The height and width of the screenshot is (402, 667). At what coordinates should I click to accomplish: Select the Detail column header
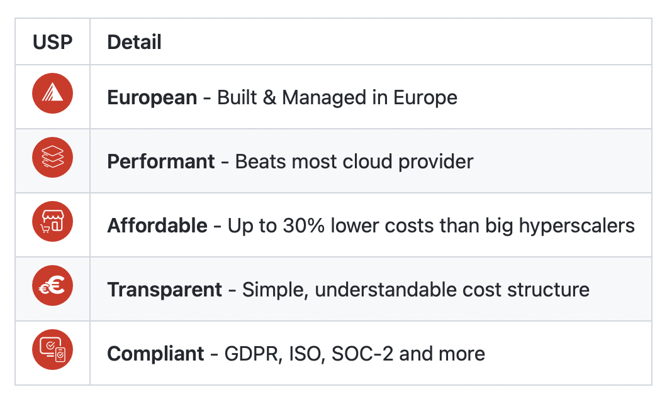point(135,42)
